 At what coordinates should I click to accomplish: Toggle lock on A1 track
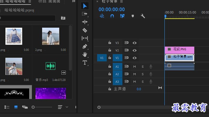pos(109,66)
